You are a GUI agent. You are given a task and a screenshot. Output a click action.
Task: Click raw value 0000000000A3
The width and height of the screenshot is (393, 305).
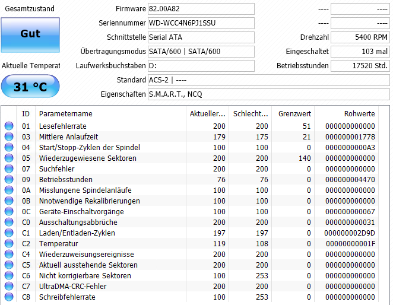click(x=350, y=147)
